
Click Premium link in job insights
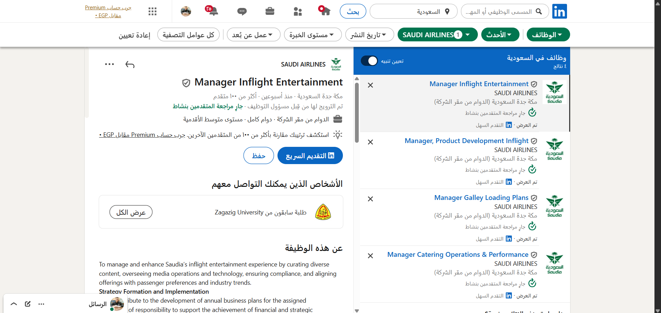tap(142, 135)
